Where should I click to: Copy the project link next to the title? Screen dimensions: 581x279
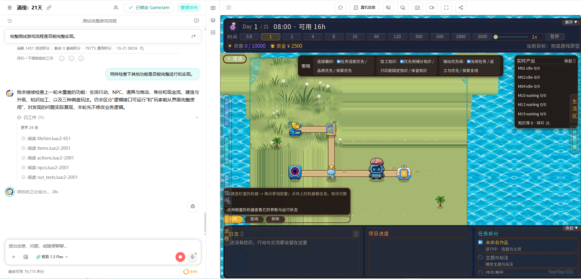tap(49, 8)
